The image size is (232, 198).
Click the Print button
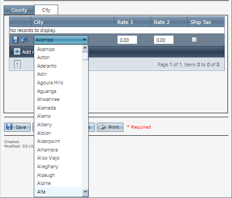coord(110,127)
